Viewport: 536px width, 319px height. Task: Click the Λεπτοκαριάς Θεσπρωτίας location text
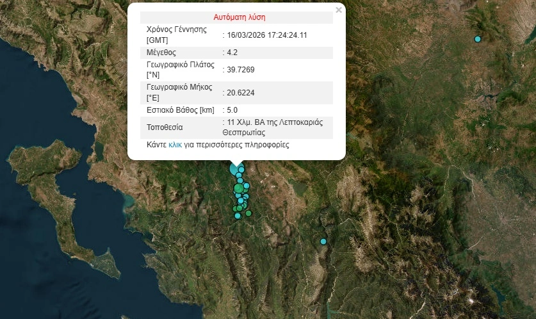[x=275, y=127]
